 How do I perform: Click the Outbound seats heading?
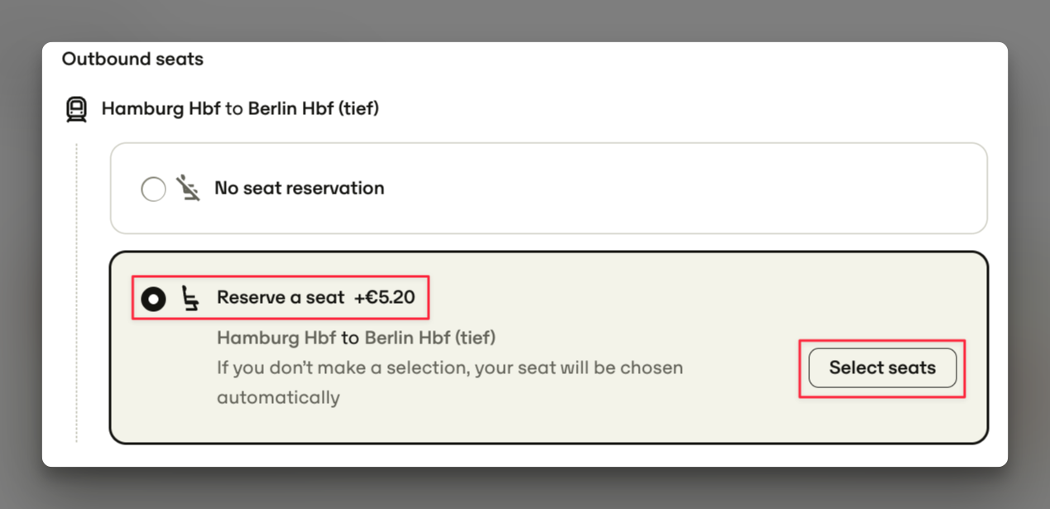pyautogui.click(x=132, y=60)
